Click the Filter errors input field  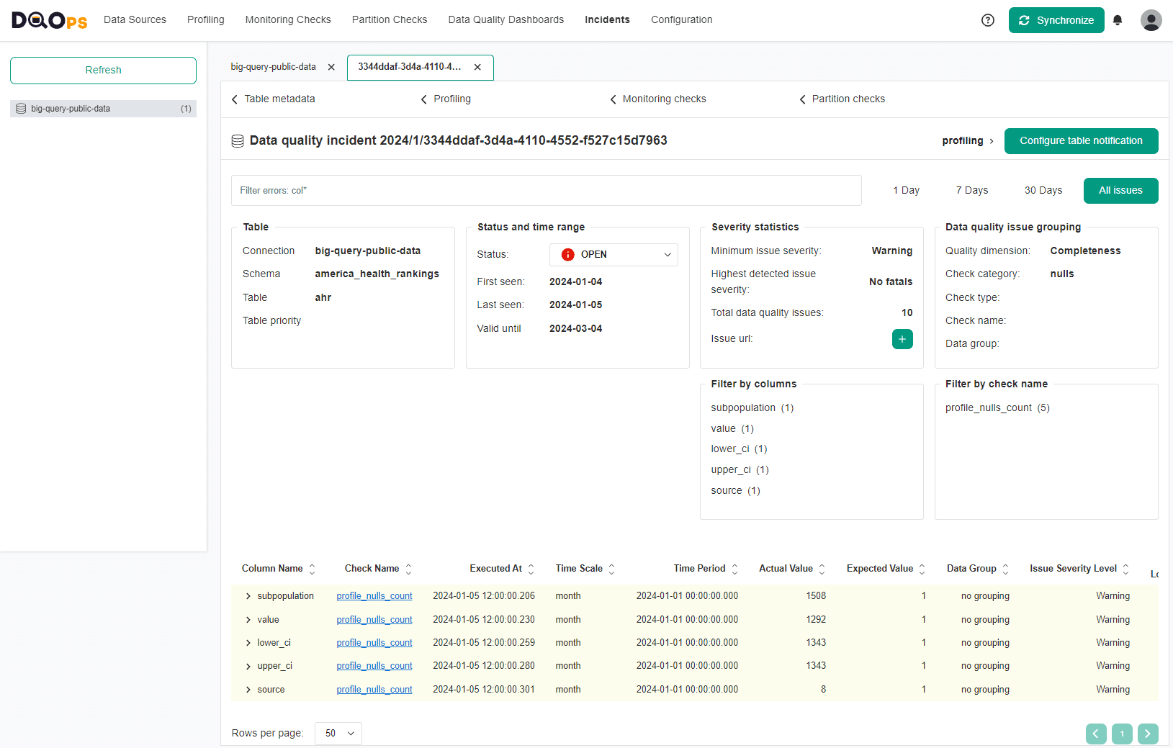coord(546,191)
